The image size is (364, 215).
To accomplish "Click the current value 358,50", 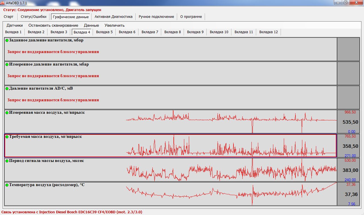I will [350, 146].
